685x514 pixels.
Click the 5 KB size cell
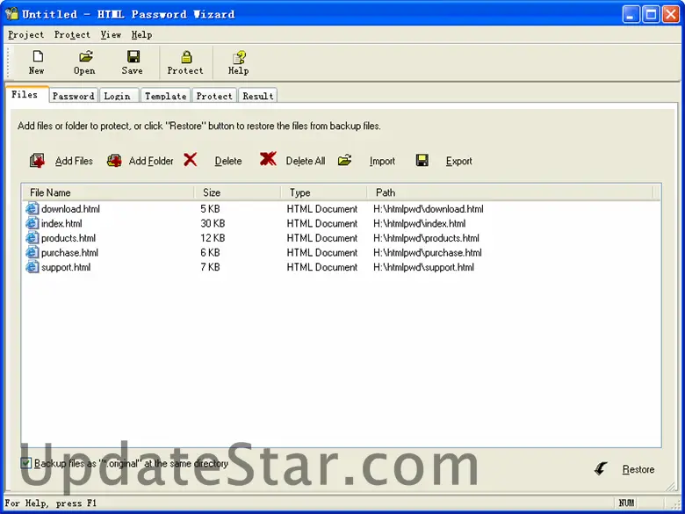coord(210,209)
